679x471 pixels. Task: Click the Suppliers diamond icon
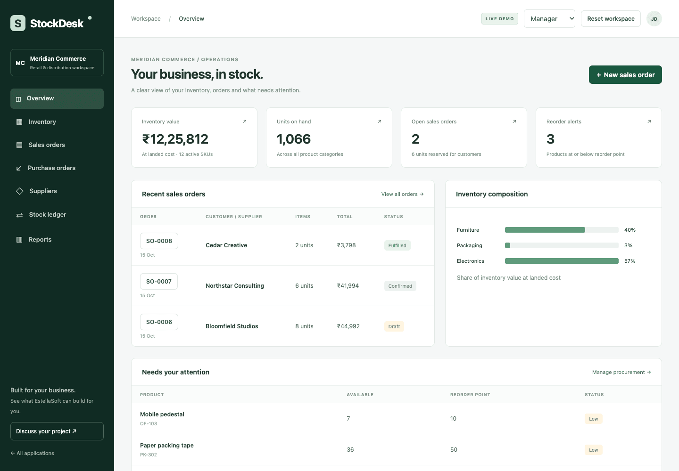tap(20, 191)
